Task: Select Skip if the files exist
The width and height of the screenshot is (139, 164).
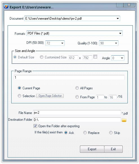Action: (x=111, y=133)
